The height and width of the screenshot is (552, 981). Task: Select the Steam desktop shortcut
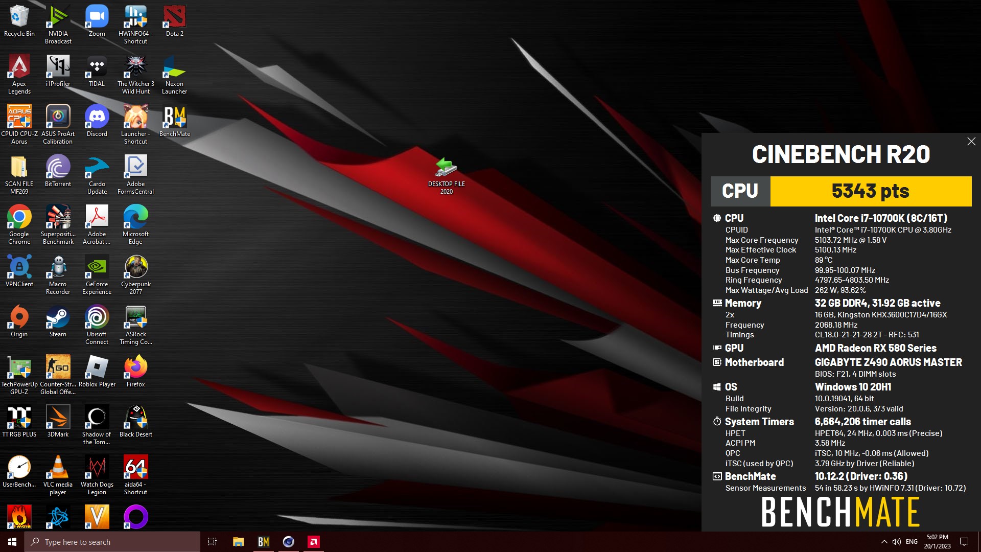pos(58,322)
